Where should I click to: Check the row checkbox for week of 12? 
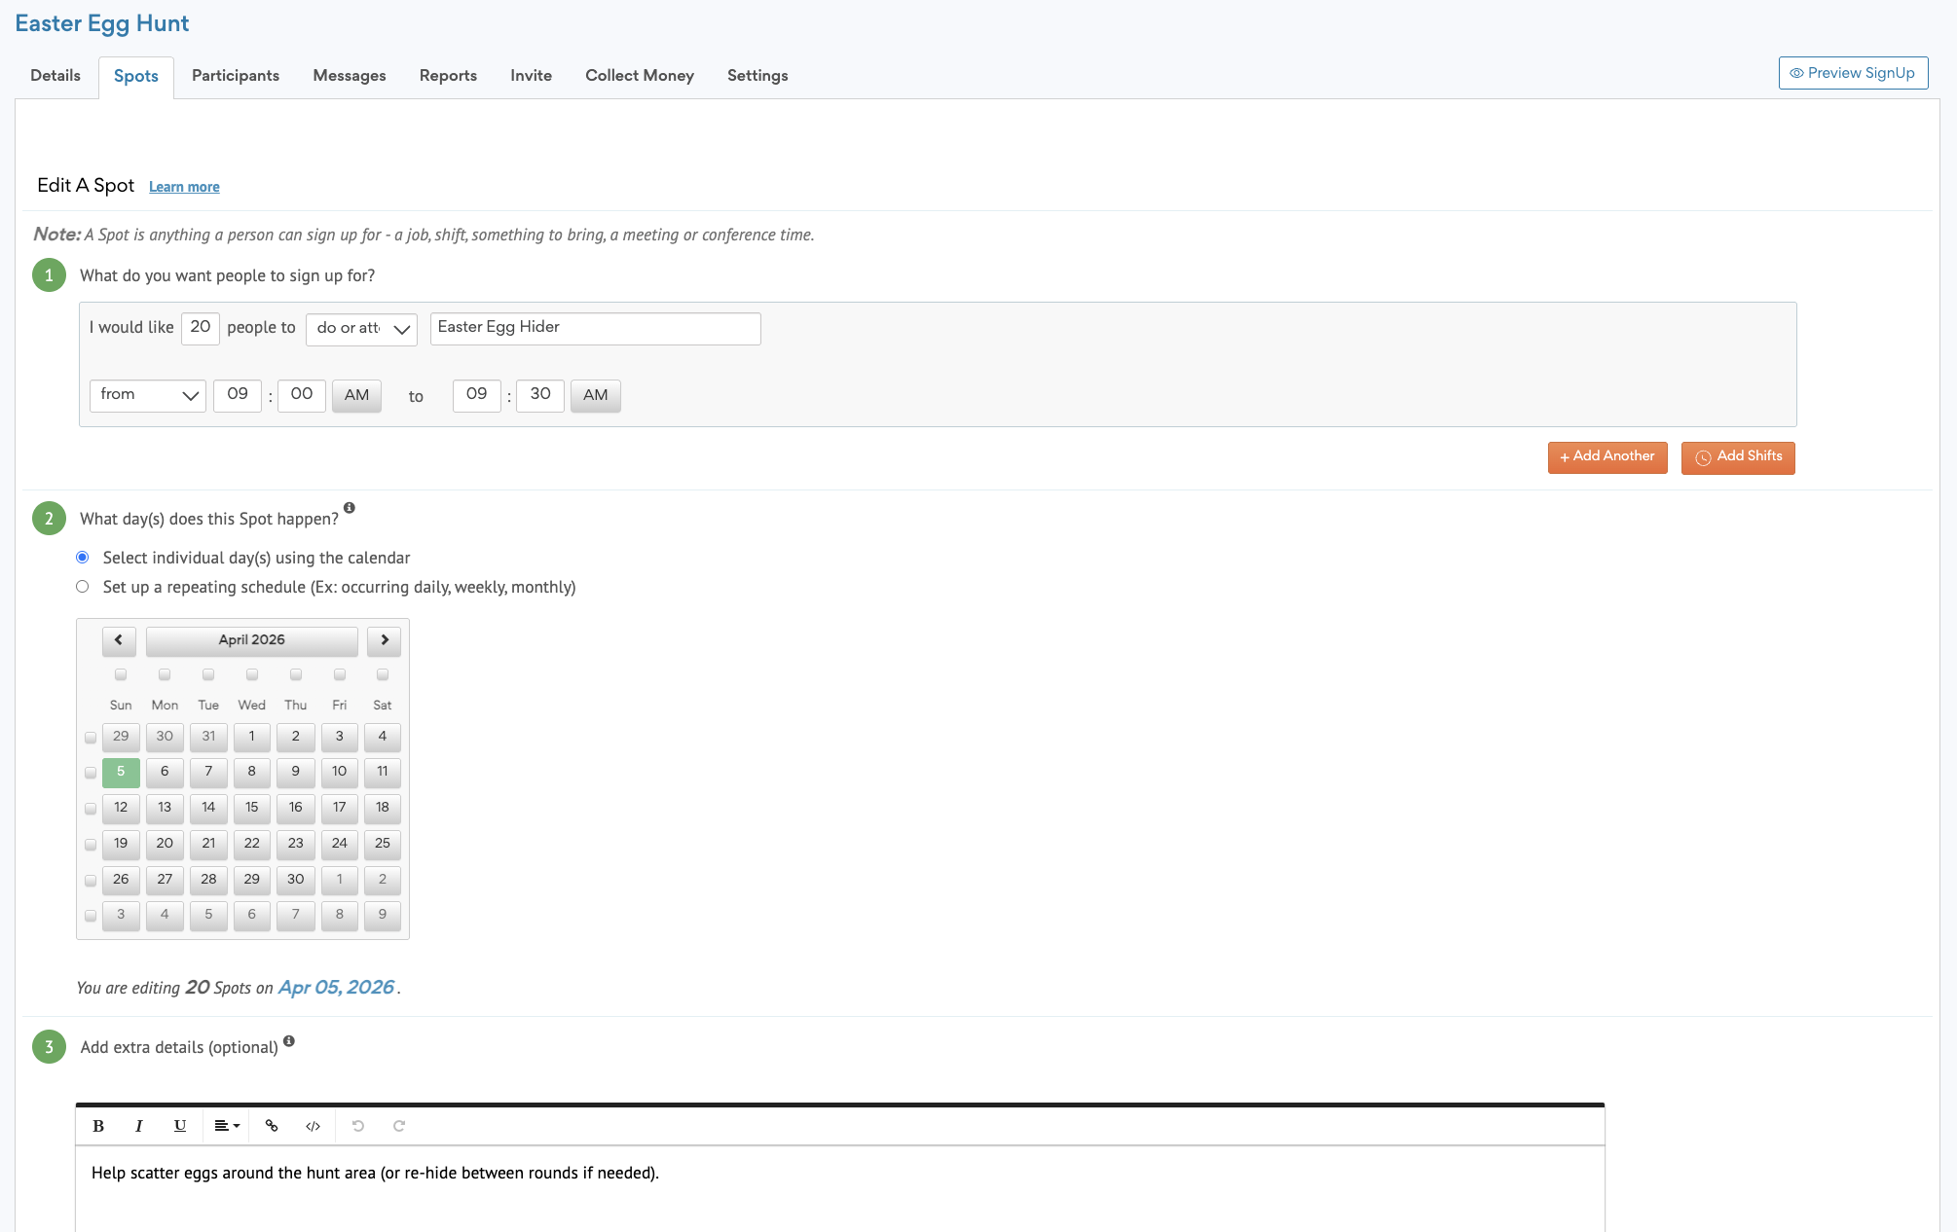tap(91, 809)
